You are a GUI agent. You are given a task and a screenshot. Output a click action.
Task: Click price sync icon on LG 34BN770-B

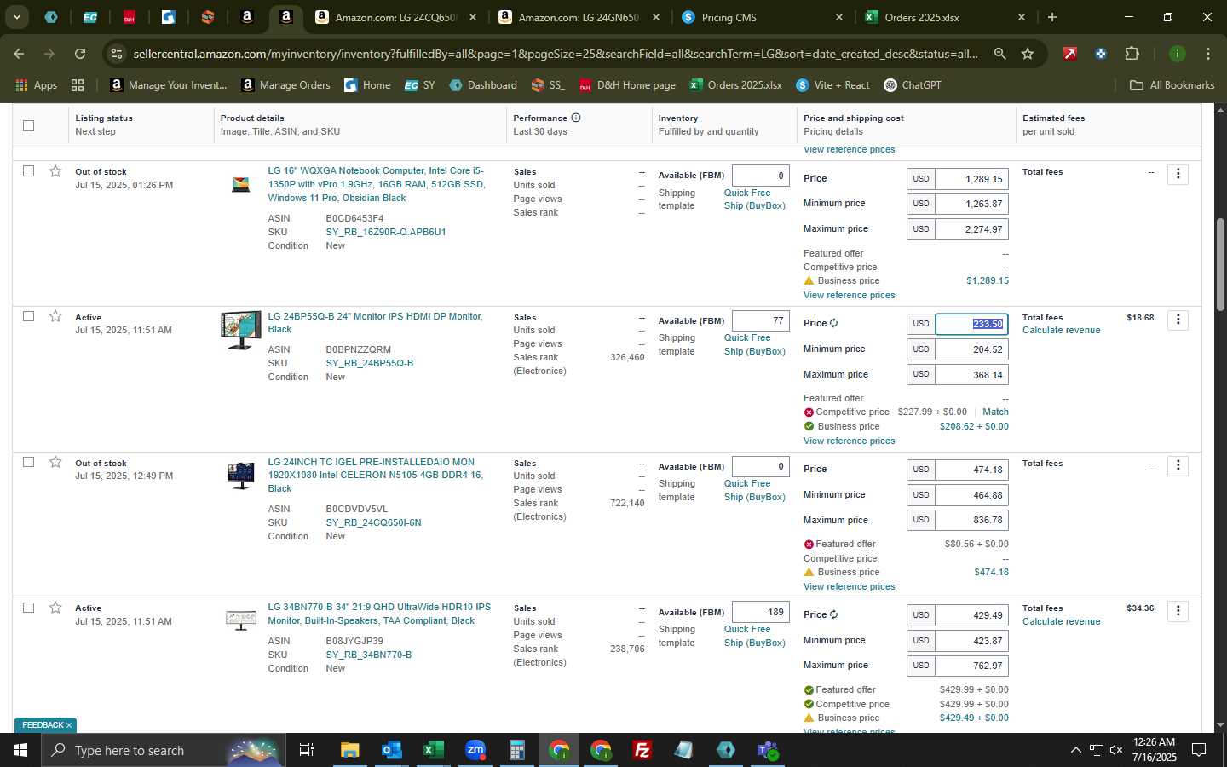pyautogui.click(x=833, y=614)
